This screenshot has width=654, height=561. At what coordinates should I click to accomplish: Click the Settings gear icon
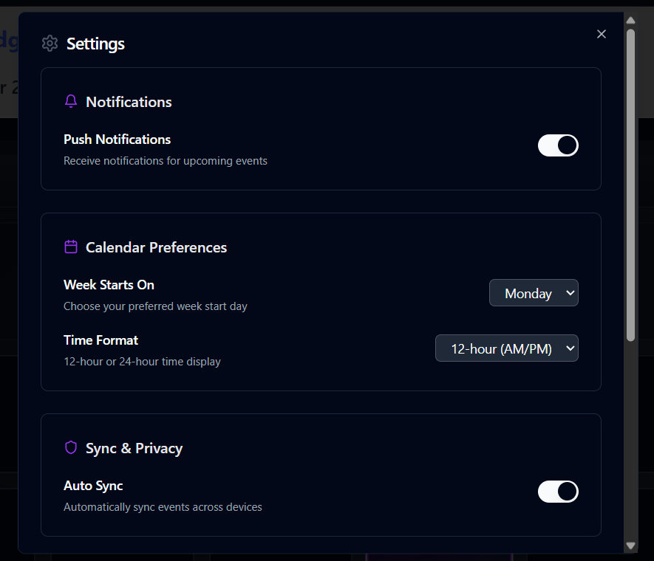[50, 44]
